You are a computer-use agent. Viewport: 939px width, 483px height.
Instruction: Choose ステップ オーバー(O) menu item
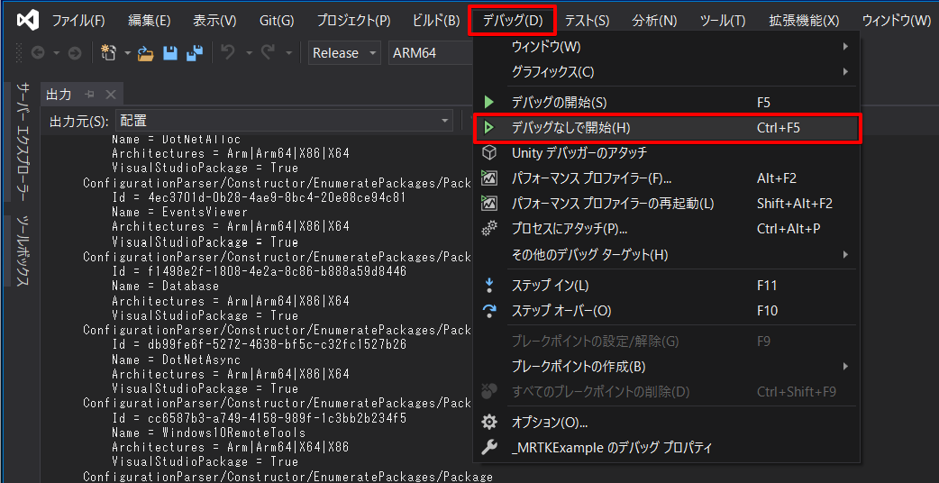click(x=666, y=311)
